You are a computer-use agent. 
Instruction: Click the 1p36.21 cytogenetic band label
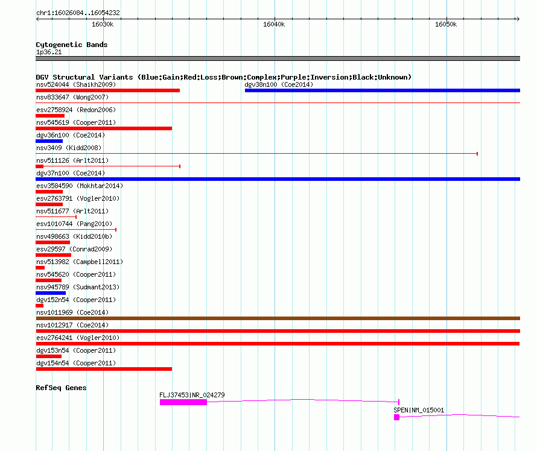point(49,52)
